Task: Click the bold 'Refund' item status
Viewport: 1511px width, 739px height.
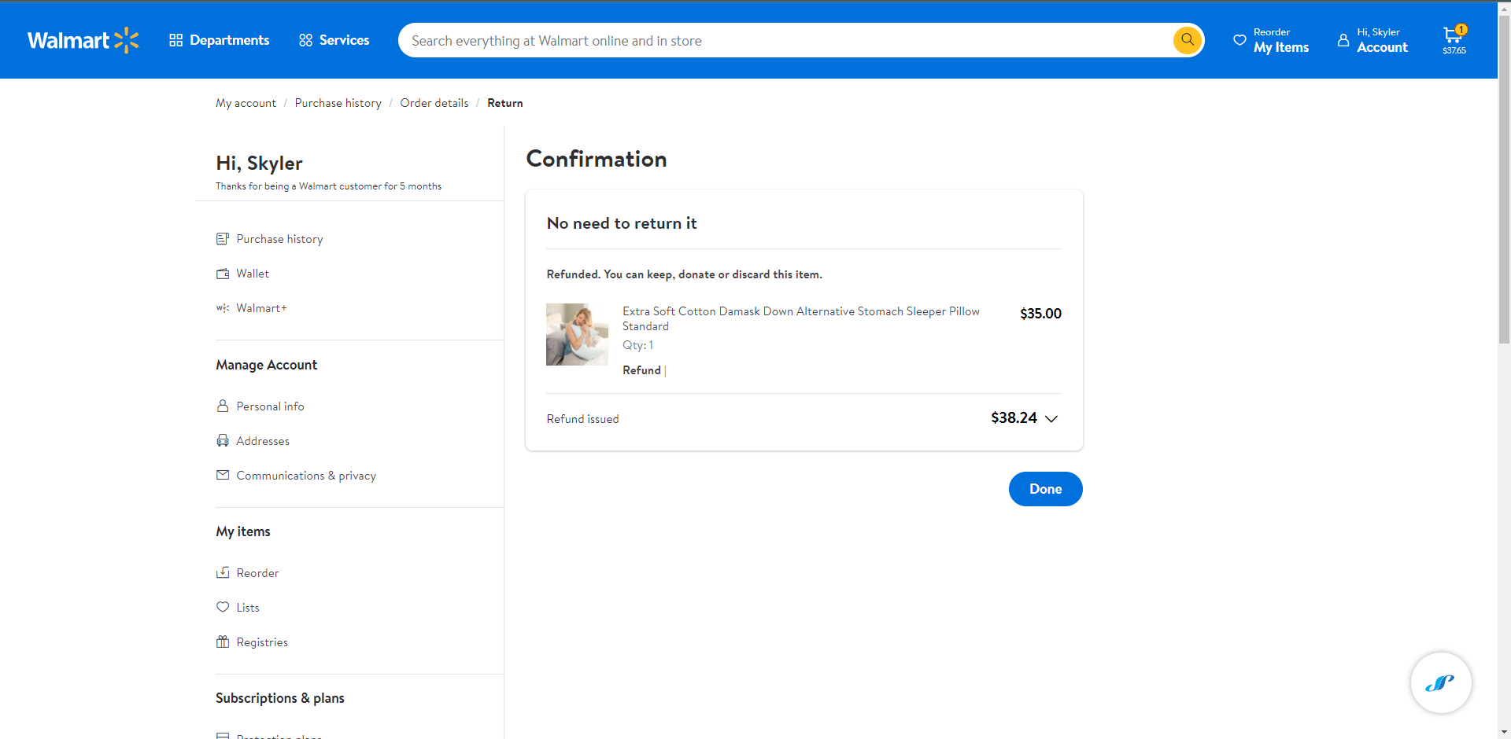Action: pos(641,370)
